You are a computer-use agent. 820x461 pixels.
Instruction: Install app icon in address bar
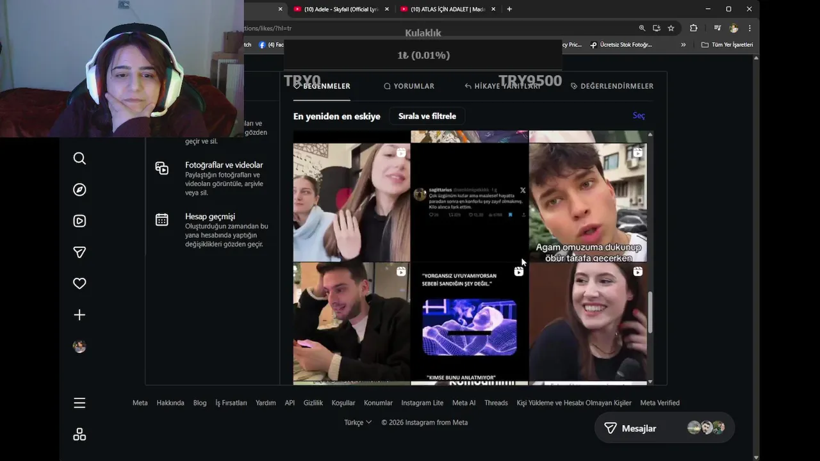click(657, 28)
